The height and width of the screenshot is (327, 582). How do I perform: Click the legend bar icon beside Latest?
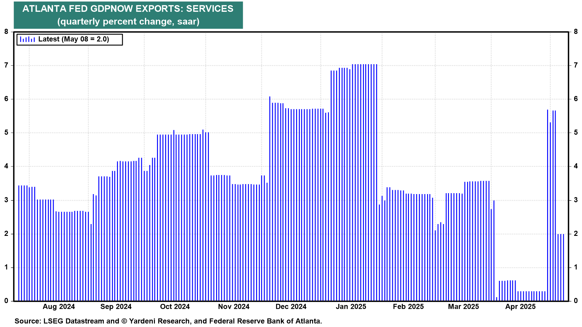pyautogui.click(x=27, y=39)
